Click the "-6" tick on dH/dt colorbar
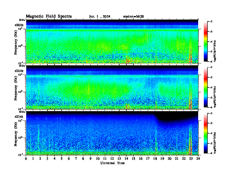Image resolution: width=236 pixels, height=182 pixels. [x=211, y=62]
